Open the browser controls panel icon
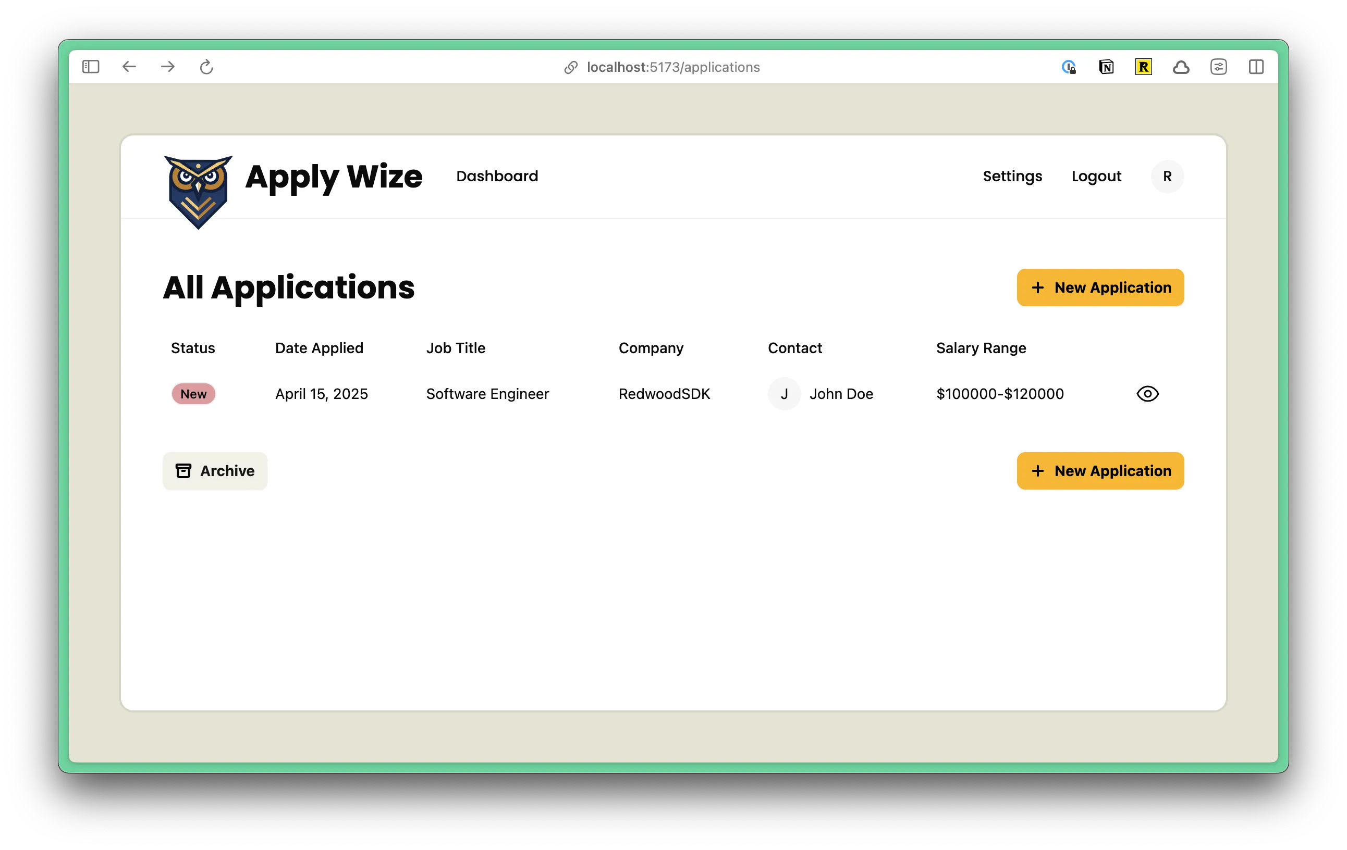The image size is (1347, 850). pyautogui.click(x=1218, y=67)
